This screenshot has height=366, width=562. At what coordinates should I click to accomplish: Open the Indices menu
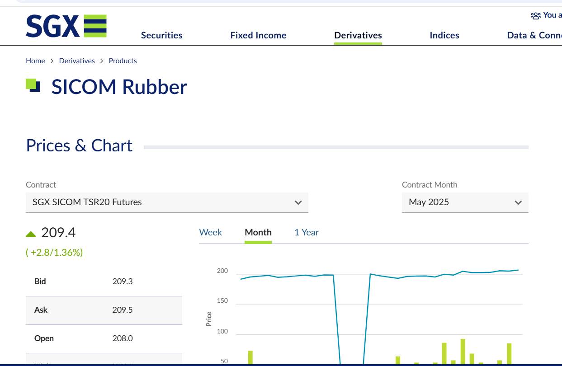(x=444, y=35)
